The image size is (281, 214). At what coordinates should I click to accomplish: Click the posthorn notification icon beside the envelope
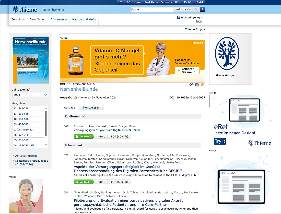click(191, 84)
